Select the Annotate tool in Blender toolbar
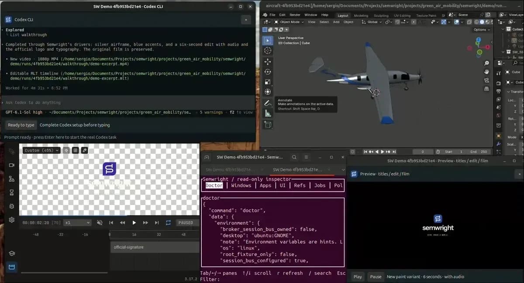Image resolution: width=524 pixels, height=283 pixels. click(x=268, y=103)
